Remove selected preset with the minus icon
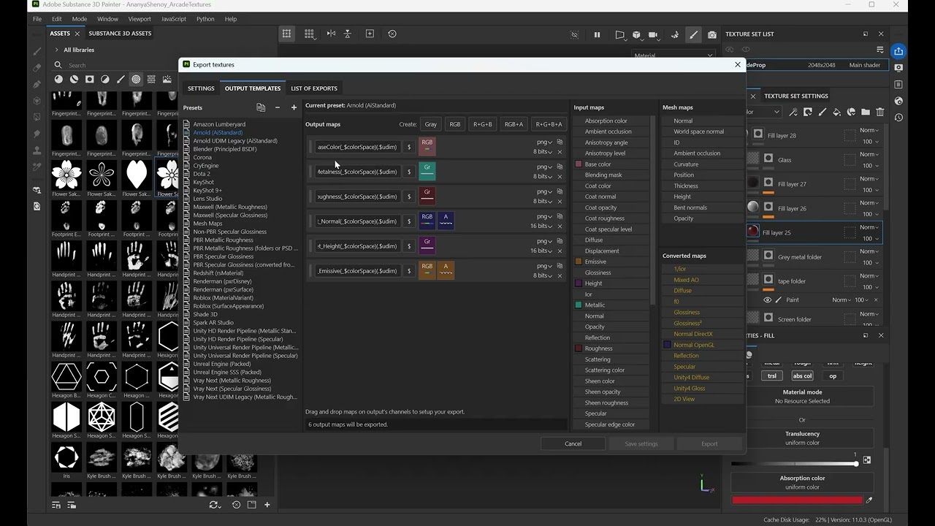The image size is (935, 526). 278,107
